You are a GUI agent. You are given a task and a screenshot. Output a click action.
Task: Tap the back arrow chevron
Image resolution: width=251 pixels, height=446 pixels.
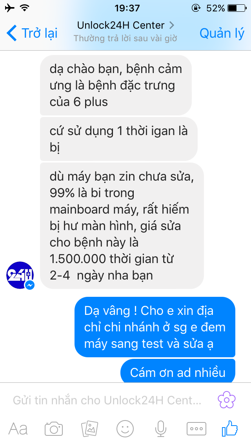pos(12,33)
